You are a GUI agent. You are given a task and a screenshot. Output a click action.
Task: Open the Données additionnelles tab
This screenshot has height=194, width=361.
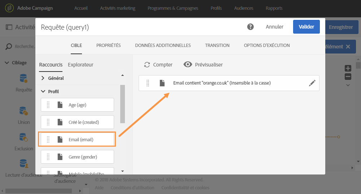coord(163,46)
